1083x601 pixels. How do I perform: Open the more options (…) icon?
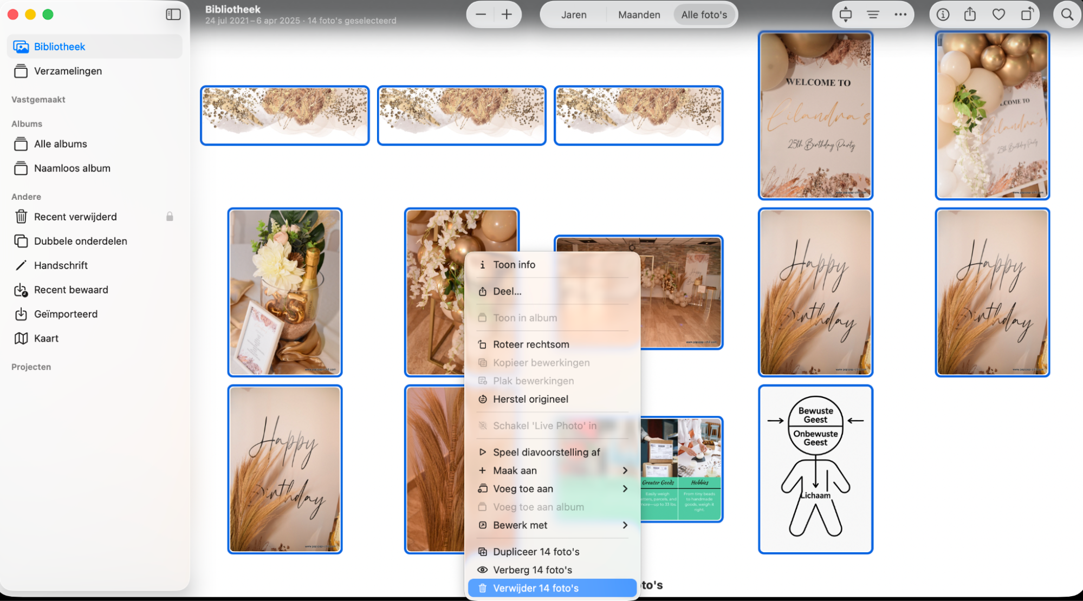coord(900,15)
